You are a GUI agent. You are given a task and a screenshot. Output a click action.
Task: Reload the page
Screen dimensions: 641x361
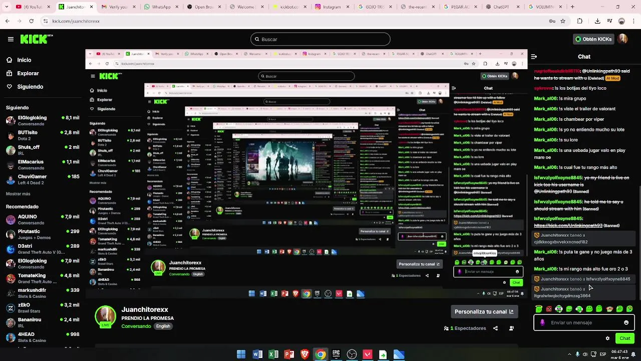[31, 21]
